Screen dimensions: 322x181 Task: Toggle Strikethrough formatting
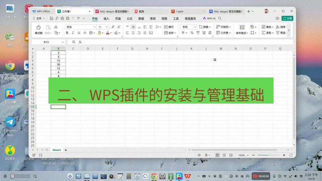pyautogui.click(x=85, y=33)
